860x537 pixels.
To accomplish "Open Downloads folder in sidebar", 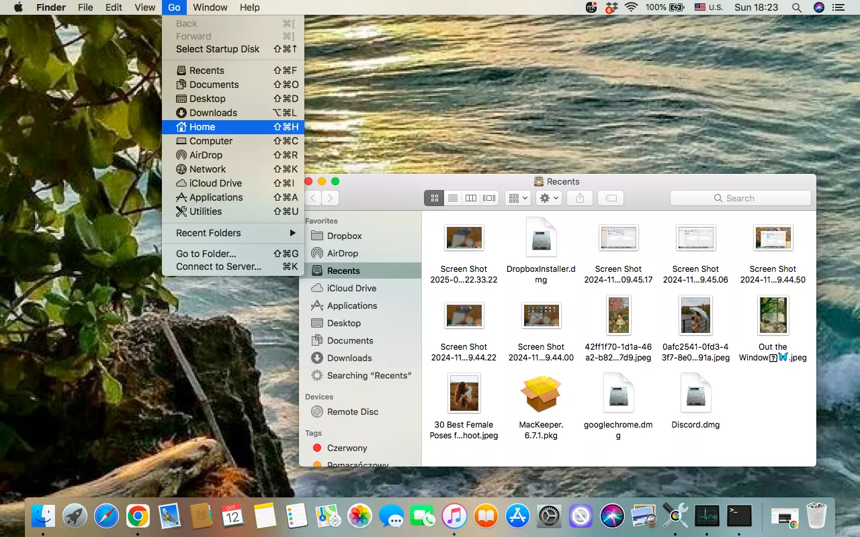I will coord(349,358).
